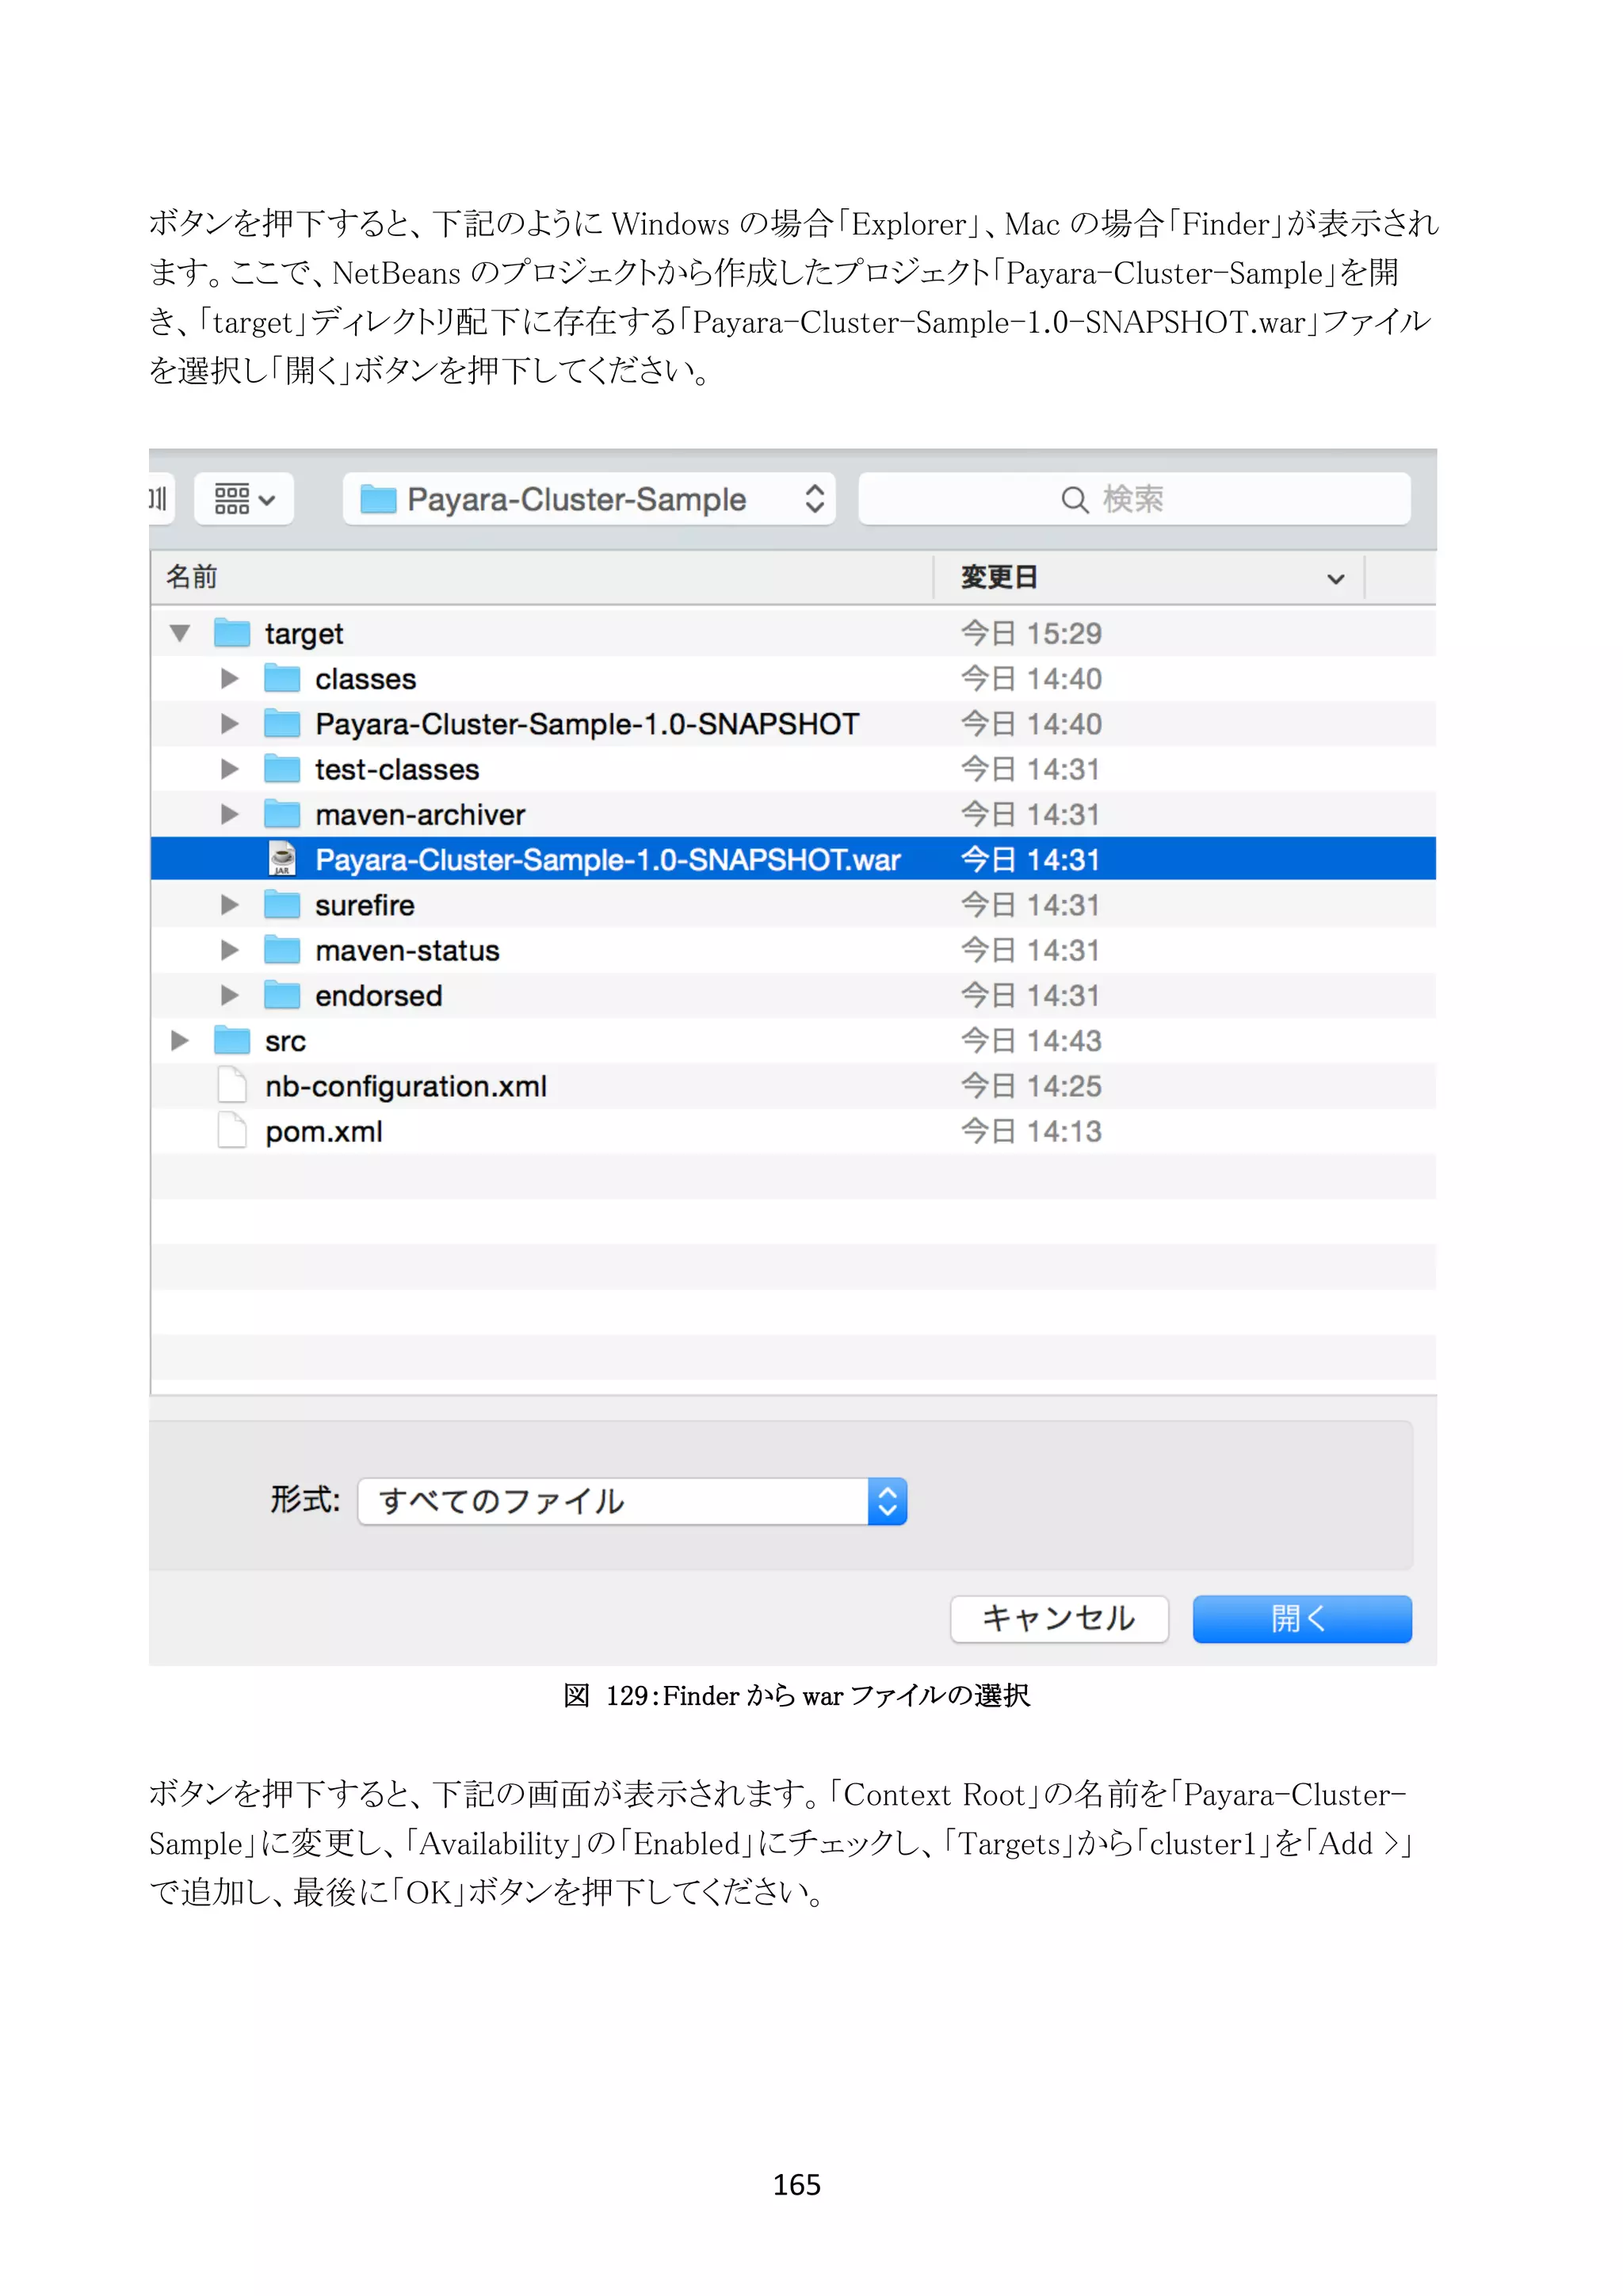Screen dimensions: 1623x2296
Task: Click the 検索 search field
Action: tap(1134, 499)
